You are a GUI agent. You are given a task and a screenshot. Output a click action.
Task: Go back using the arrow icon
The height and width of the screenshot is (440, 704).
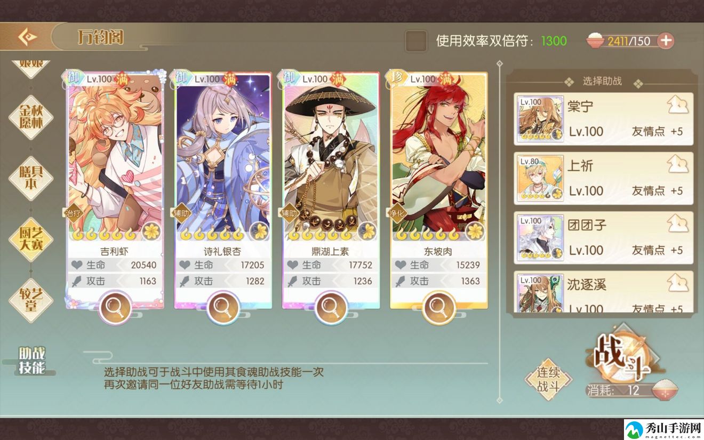pos(27,37)
